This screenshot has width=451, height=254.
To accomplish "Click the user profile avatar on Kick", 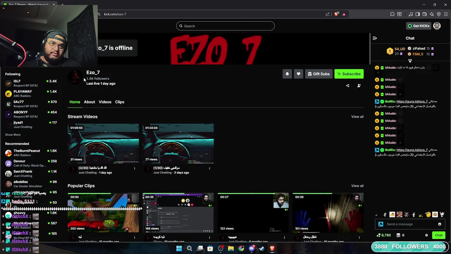I will click(x=437, y=26).
